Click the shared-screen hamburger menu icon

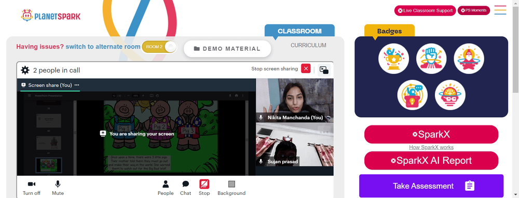(x=29, y=96)
